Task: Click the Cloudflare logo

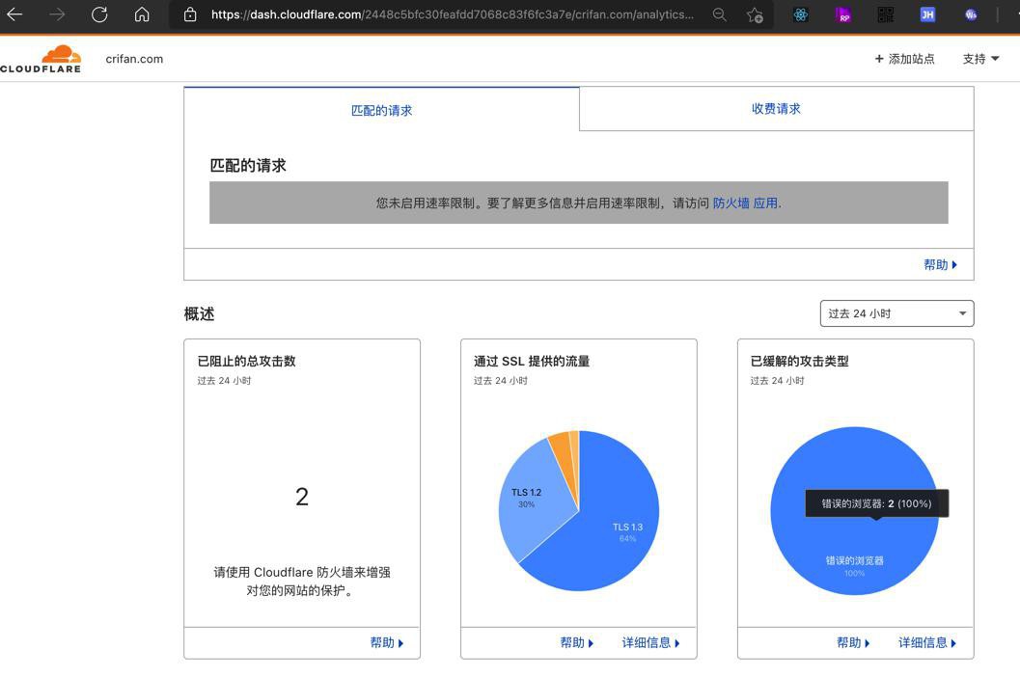Action: tap(41, 59)
